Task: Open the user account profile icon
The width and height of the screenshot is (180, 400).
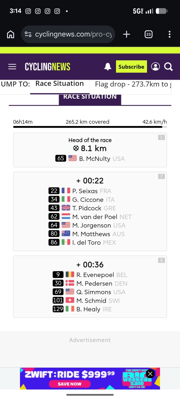Action: [155, 67]
